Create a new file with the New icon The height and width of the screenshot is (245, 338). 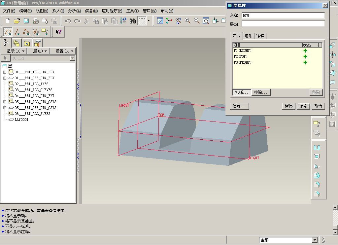(x=8, y=21)
